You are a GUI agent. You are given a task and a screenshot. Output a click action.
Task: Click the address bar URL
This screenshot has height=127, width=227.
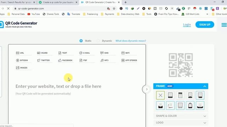click(x=31, y=8)
